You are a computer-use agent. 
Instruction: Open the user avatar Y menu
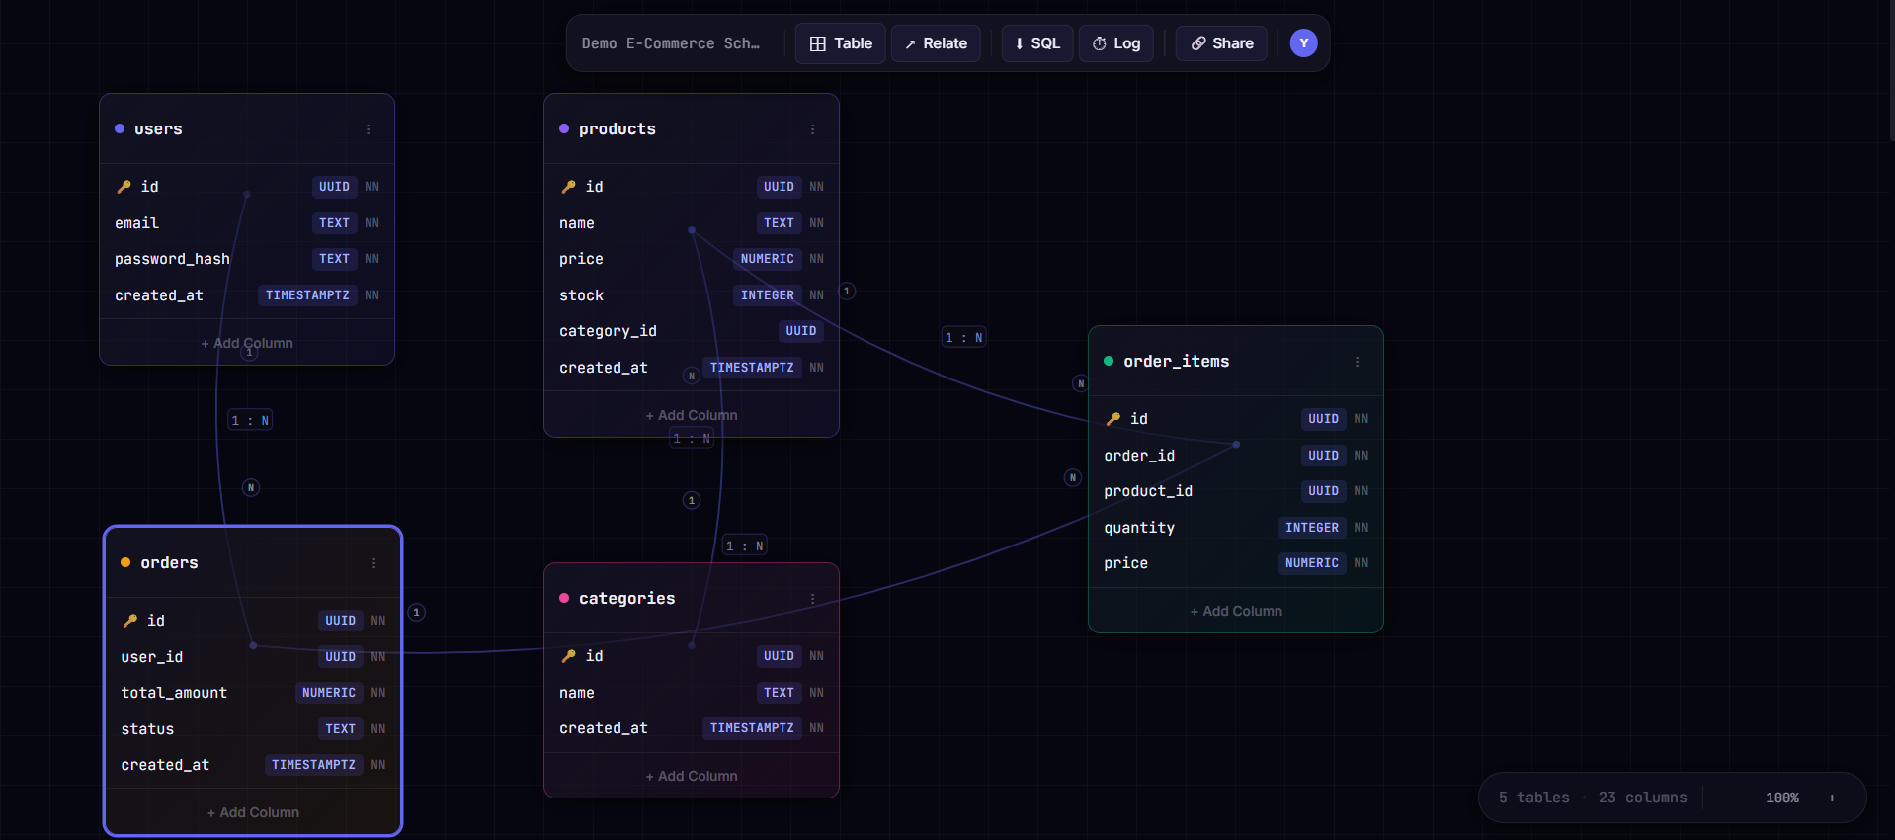(x=1303, y=43)
